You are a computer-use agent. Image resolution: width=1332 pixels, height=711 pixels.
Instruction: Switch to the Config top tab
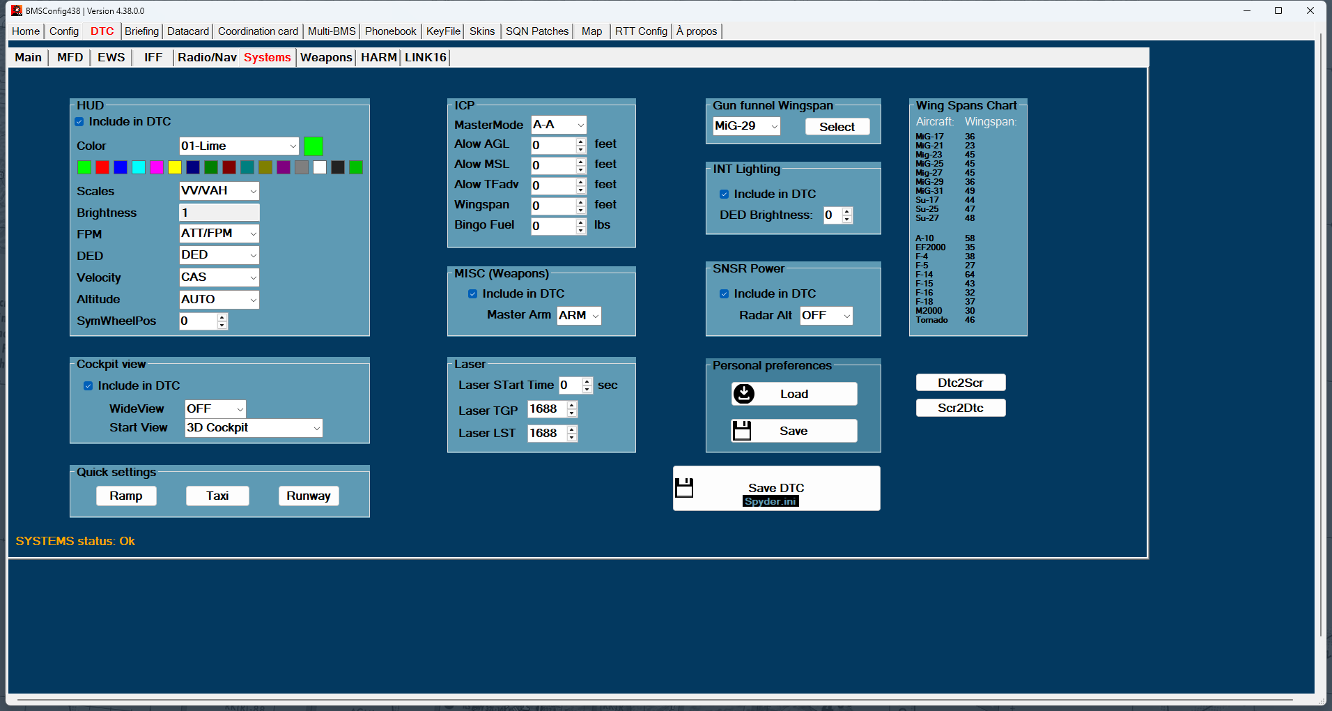click(64, 31)
